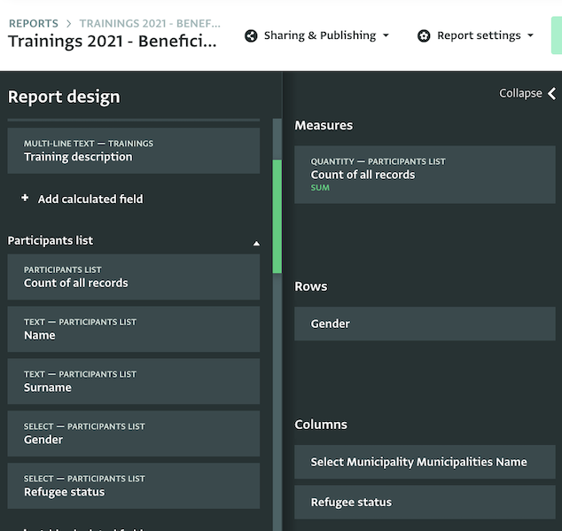Click the Add calculated field button

[82, 199]
